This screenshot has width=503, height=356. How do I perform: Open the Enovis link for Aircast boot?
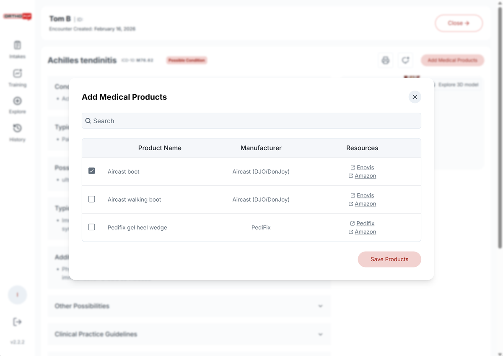(x=365, y=167)
